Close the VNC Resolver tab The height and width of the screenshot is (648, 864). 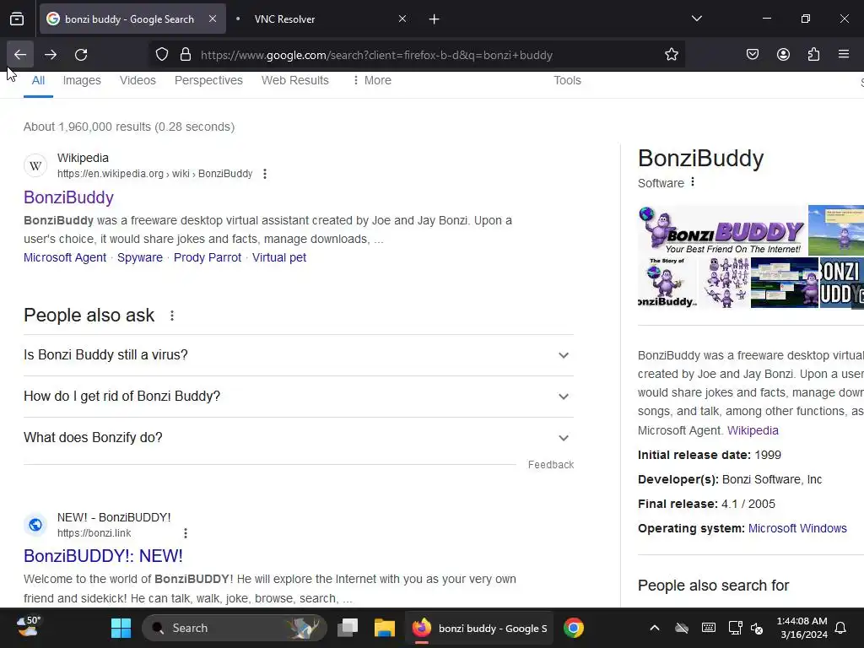402,19
